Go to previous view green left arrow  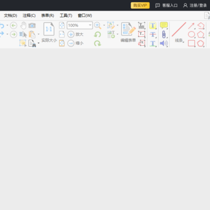click(13, 26)
